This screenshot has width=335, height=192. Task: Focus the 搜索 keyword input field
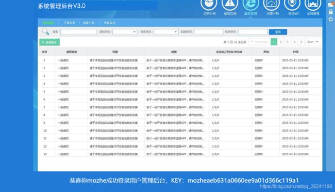coord(78,32)
